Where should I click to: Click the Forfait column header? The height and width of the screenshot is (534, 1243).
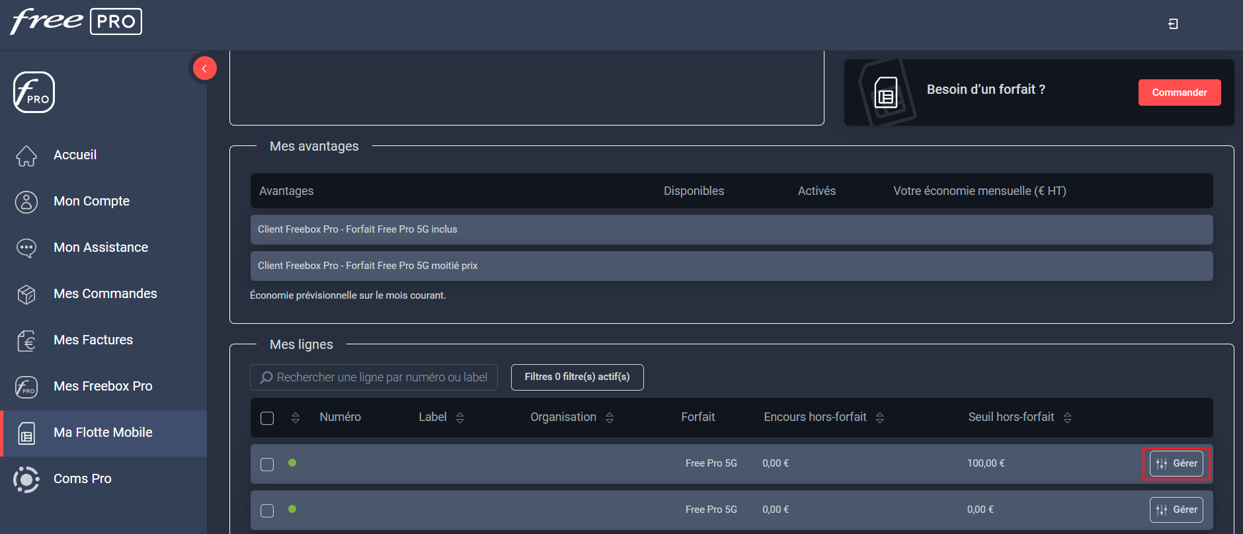698,417
